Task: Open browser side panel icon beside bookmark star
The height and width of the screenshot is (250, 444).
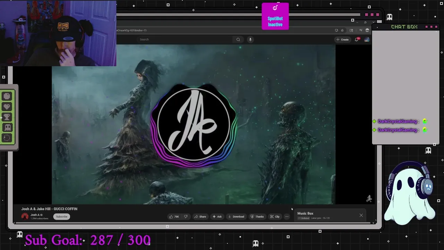Action: 351,30
